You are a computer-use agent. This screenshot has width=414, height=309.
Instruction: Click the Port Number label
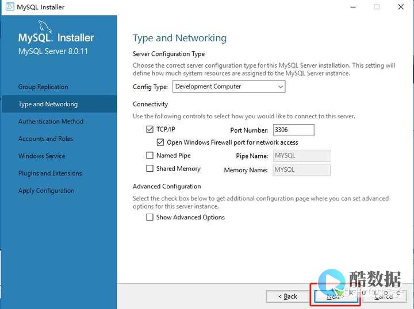click(x=249, y=130)
